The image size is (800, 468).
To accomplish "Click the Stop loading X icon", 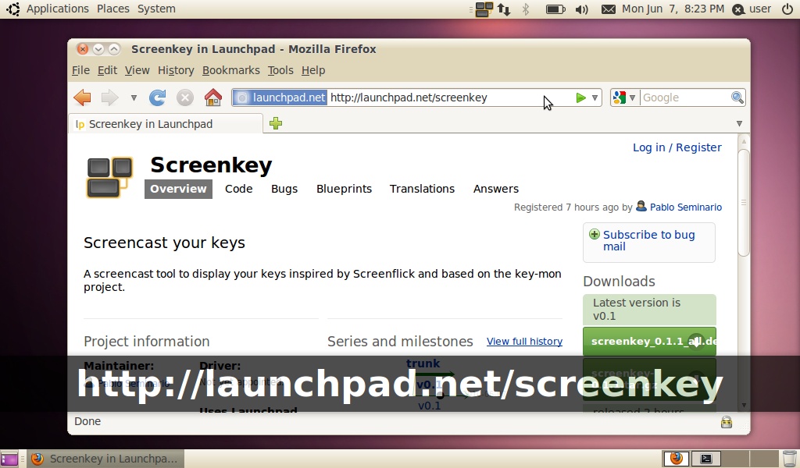I will point(184,97).
